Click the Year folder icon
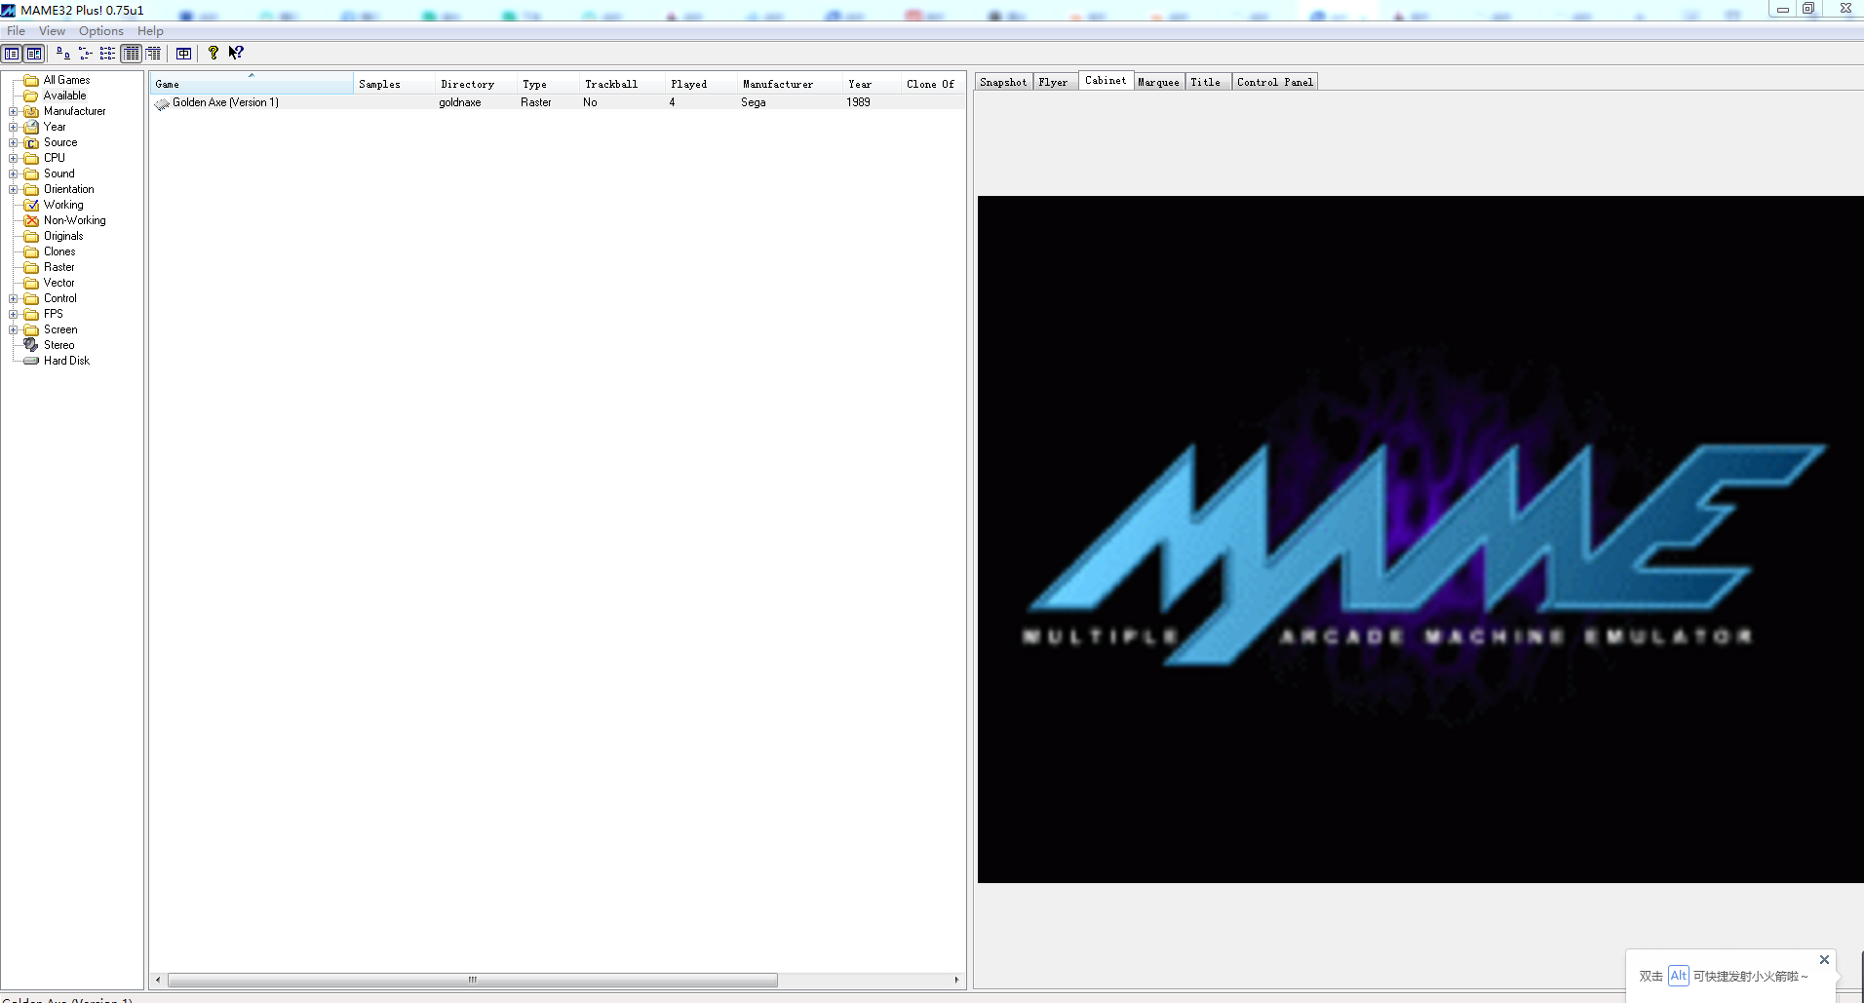The width and height of the screenshot is (1864, 1003). pyautogui.click(x=31, y=127)
